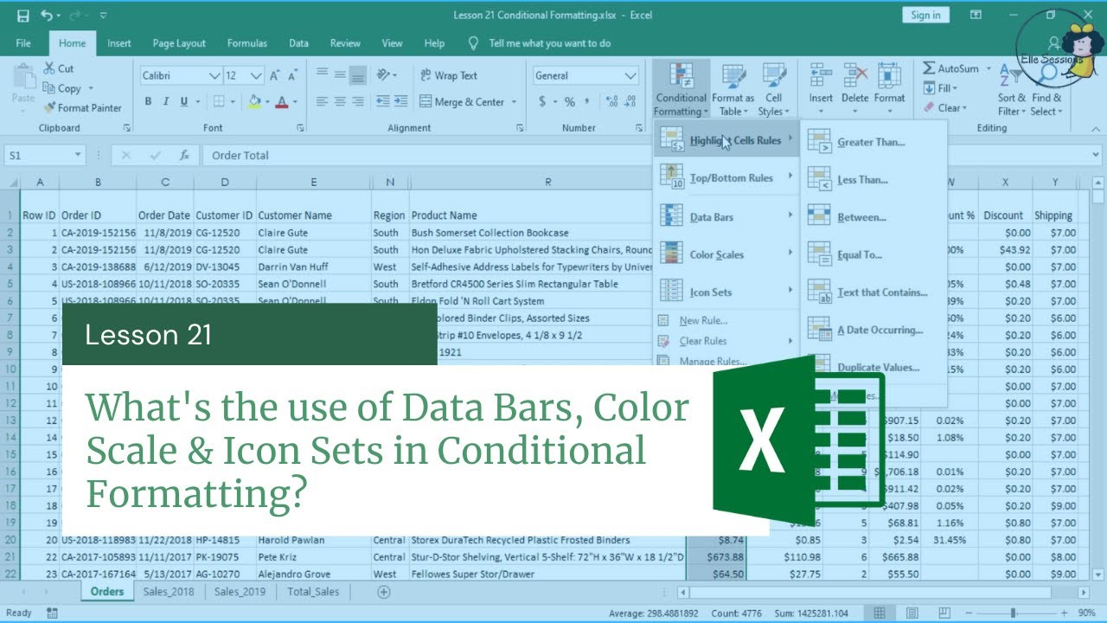Toggle center horizontal alignment
1107x623 pixels.
(x=340, y=102)
